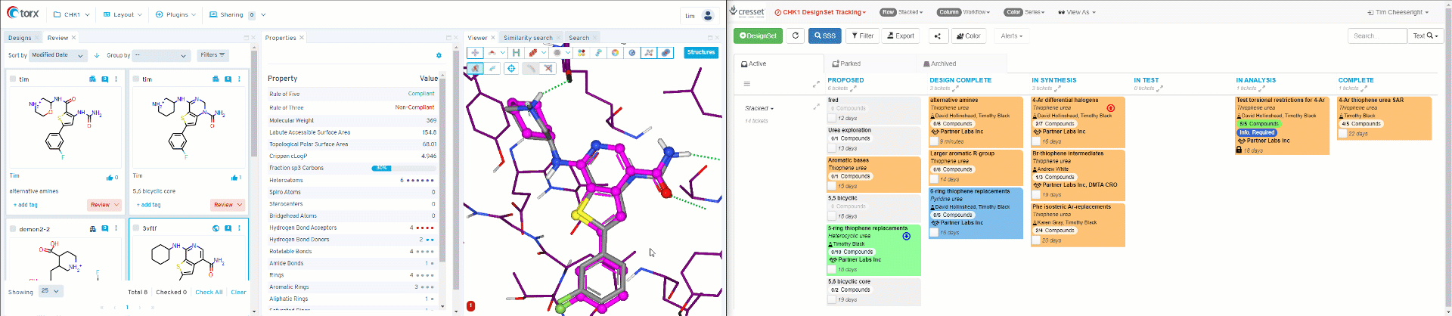Open the Group by dropdown
Screen dimensions: 1452x316
click(161, 55)
